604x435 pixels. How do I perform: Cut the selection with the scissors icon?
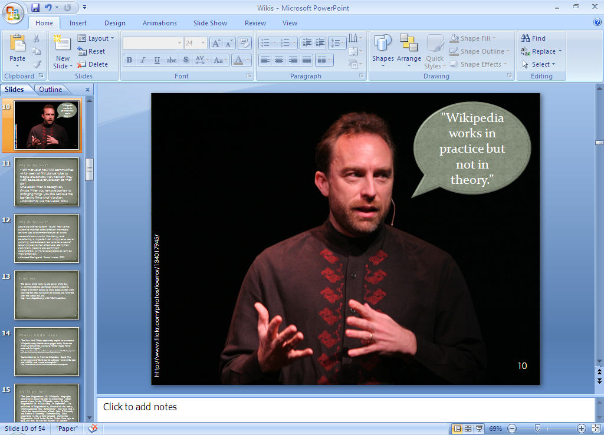(36, 38)
